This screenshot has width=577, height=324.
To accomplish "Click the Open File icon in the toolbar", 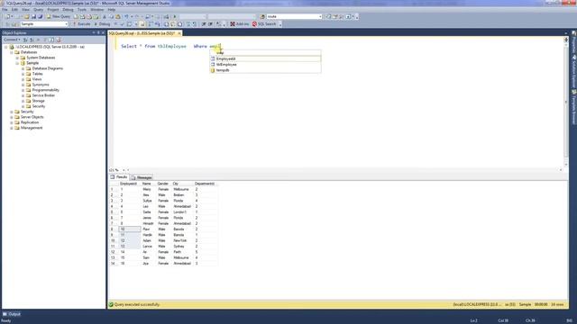I will click(x=26, y=16).
